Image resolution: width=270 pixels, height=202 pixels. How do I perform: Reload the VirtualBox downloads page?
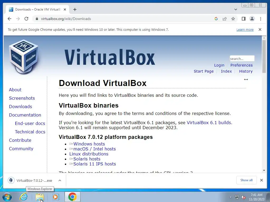pos(26,19)
